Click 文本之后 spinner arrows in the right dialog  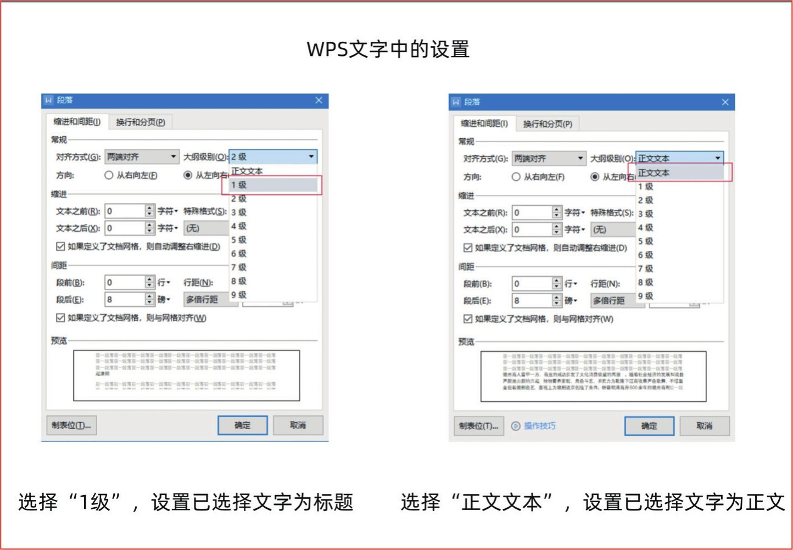point(557,229)
